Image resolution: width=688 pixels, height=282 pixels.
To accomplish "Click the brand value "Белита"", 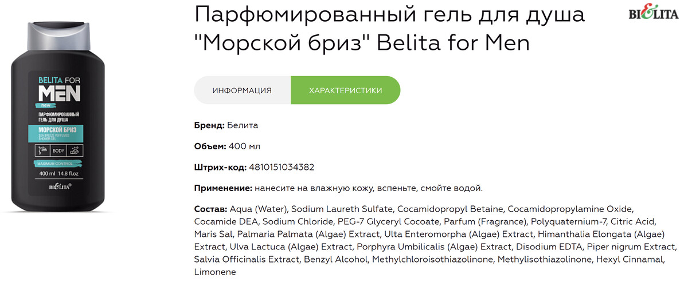I will point(243,125).
